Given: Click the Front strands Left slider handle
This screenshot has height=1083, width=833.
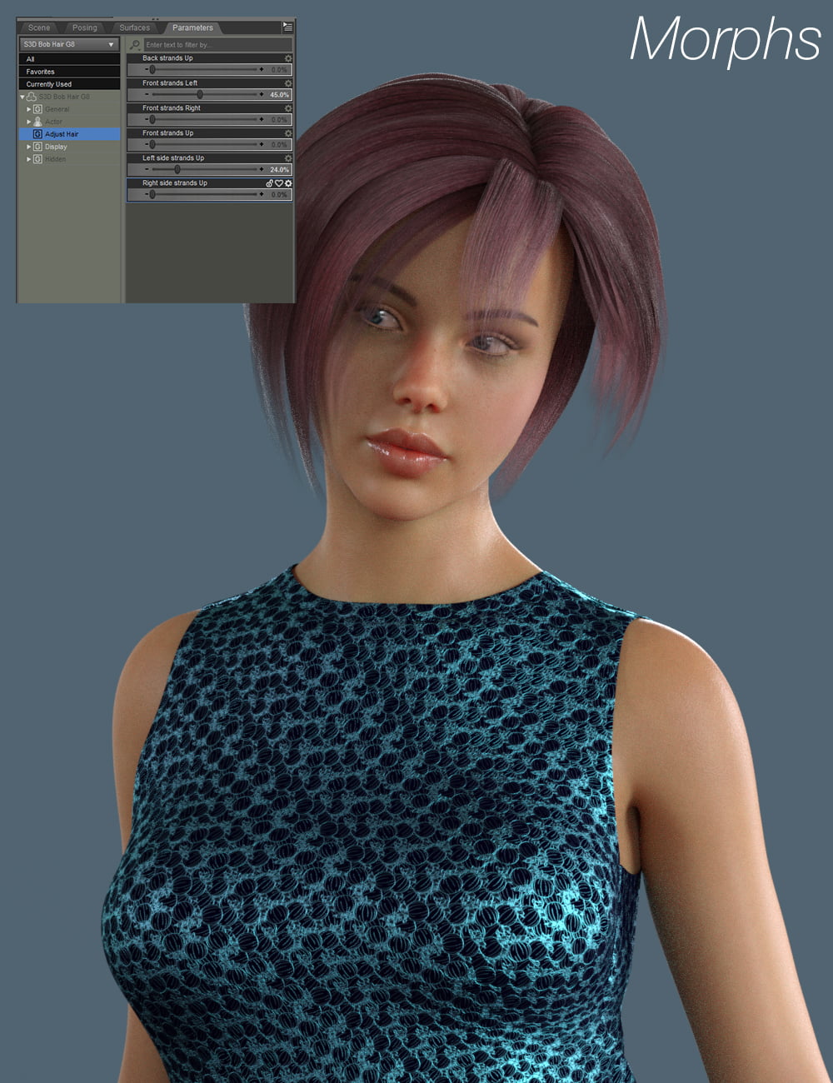Looking at the screenshot, I should tap(200, 95).
